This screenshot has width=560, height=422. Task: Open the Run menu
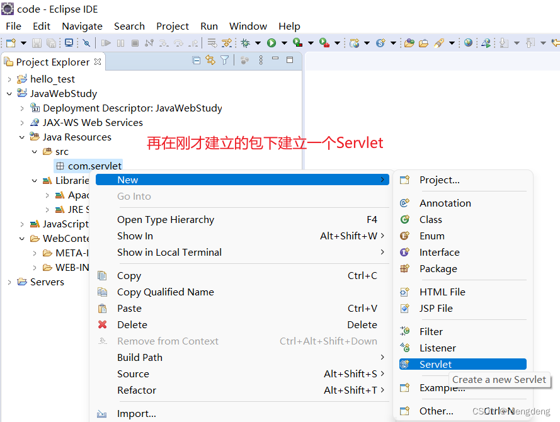[209, 26]
